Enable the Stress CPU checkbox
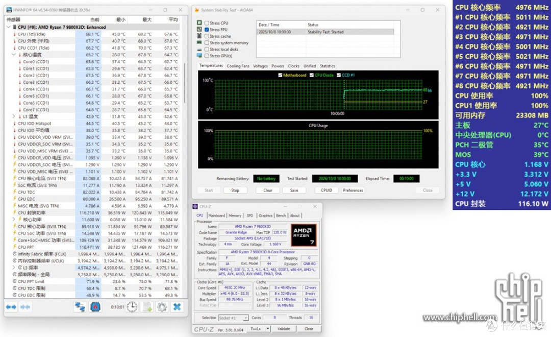 207,23
